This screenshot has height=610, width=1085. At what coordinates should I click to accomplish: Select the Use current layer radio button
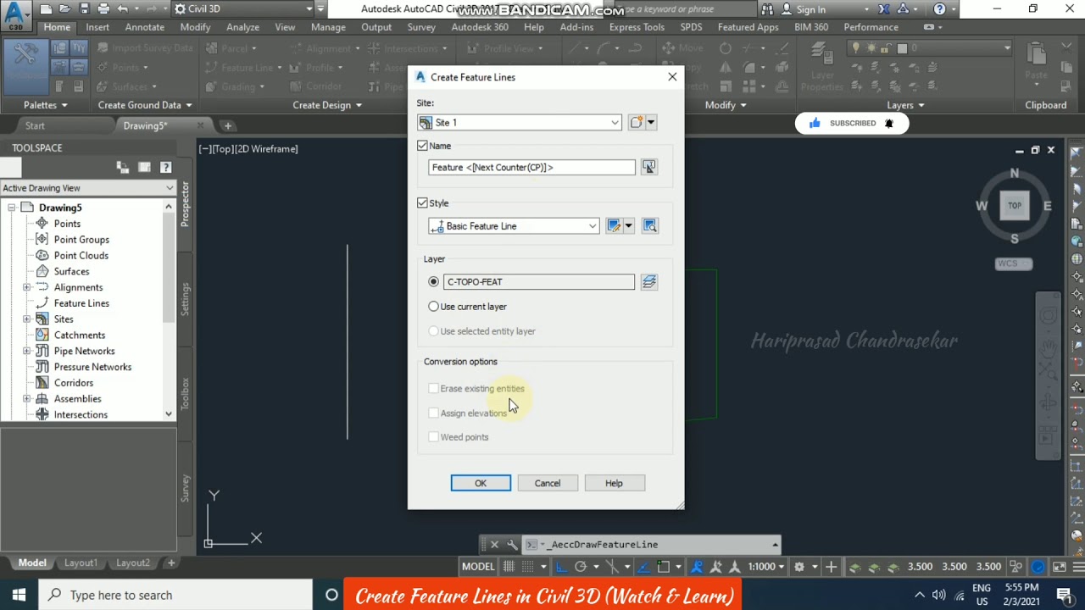pos(434,307)
